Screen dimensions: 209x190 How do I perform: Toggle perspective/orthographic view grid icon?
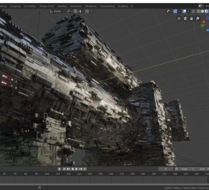(179, 18)
